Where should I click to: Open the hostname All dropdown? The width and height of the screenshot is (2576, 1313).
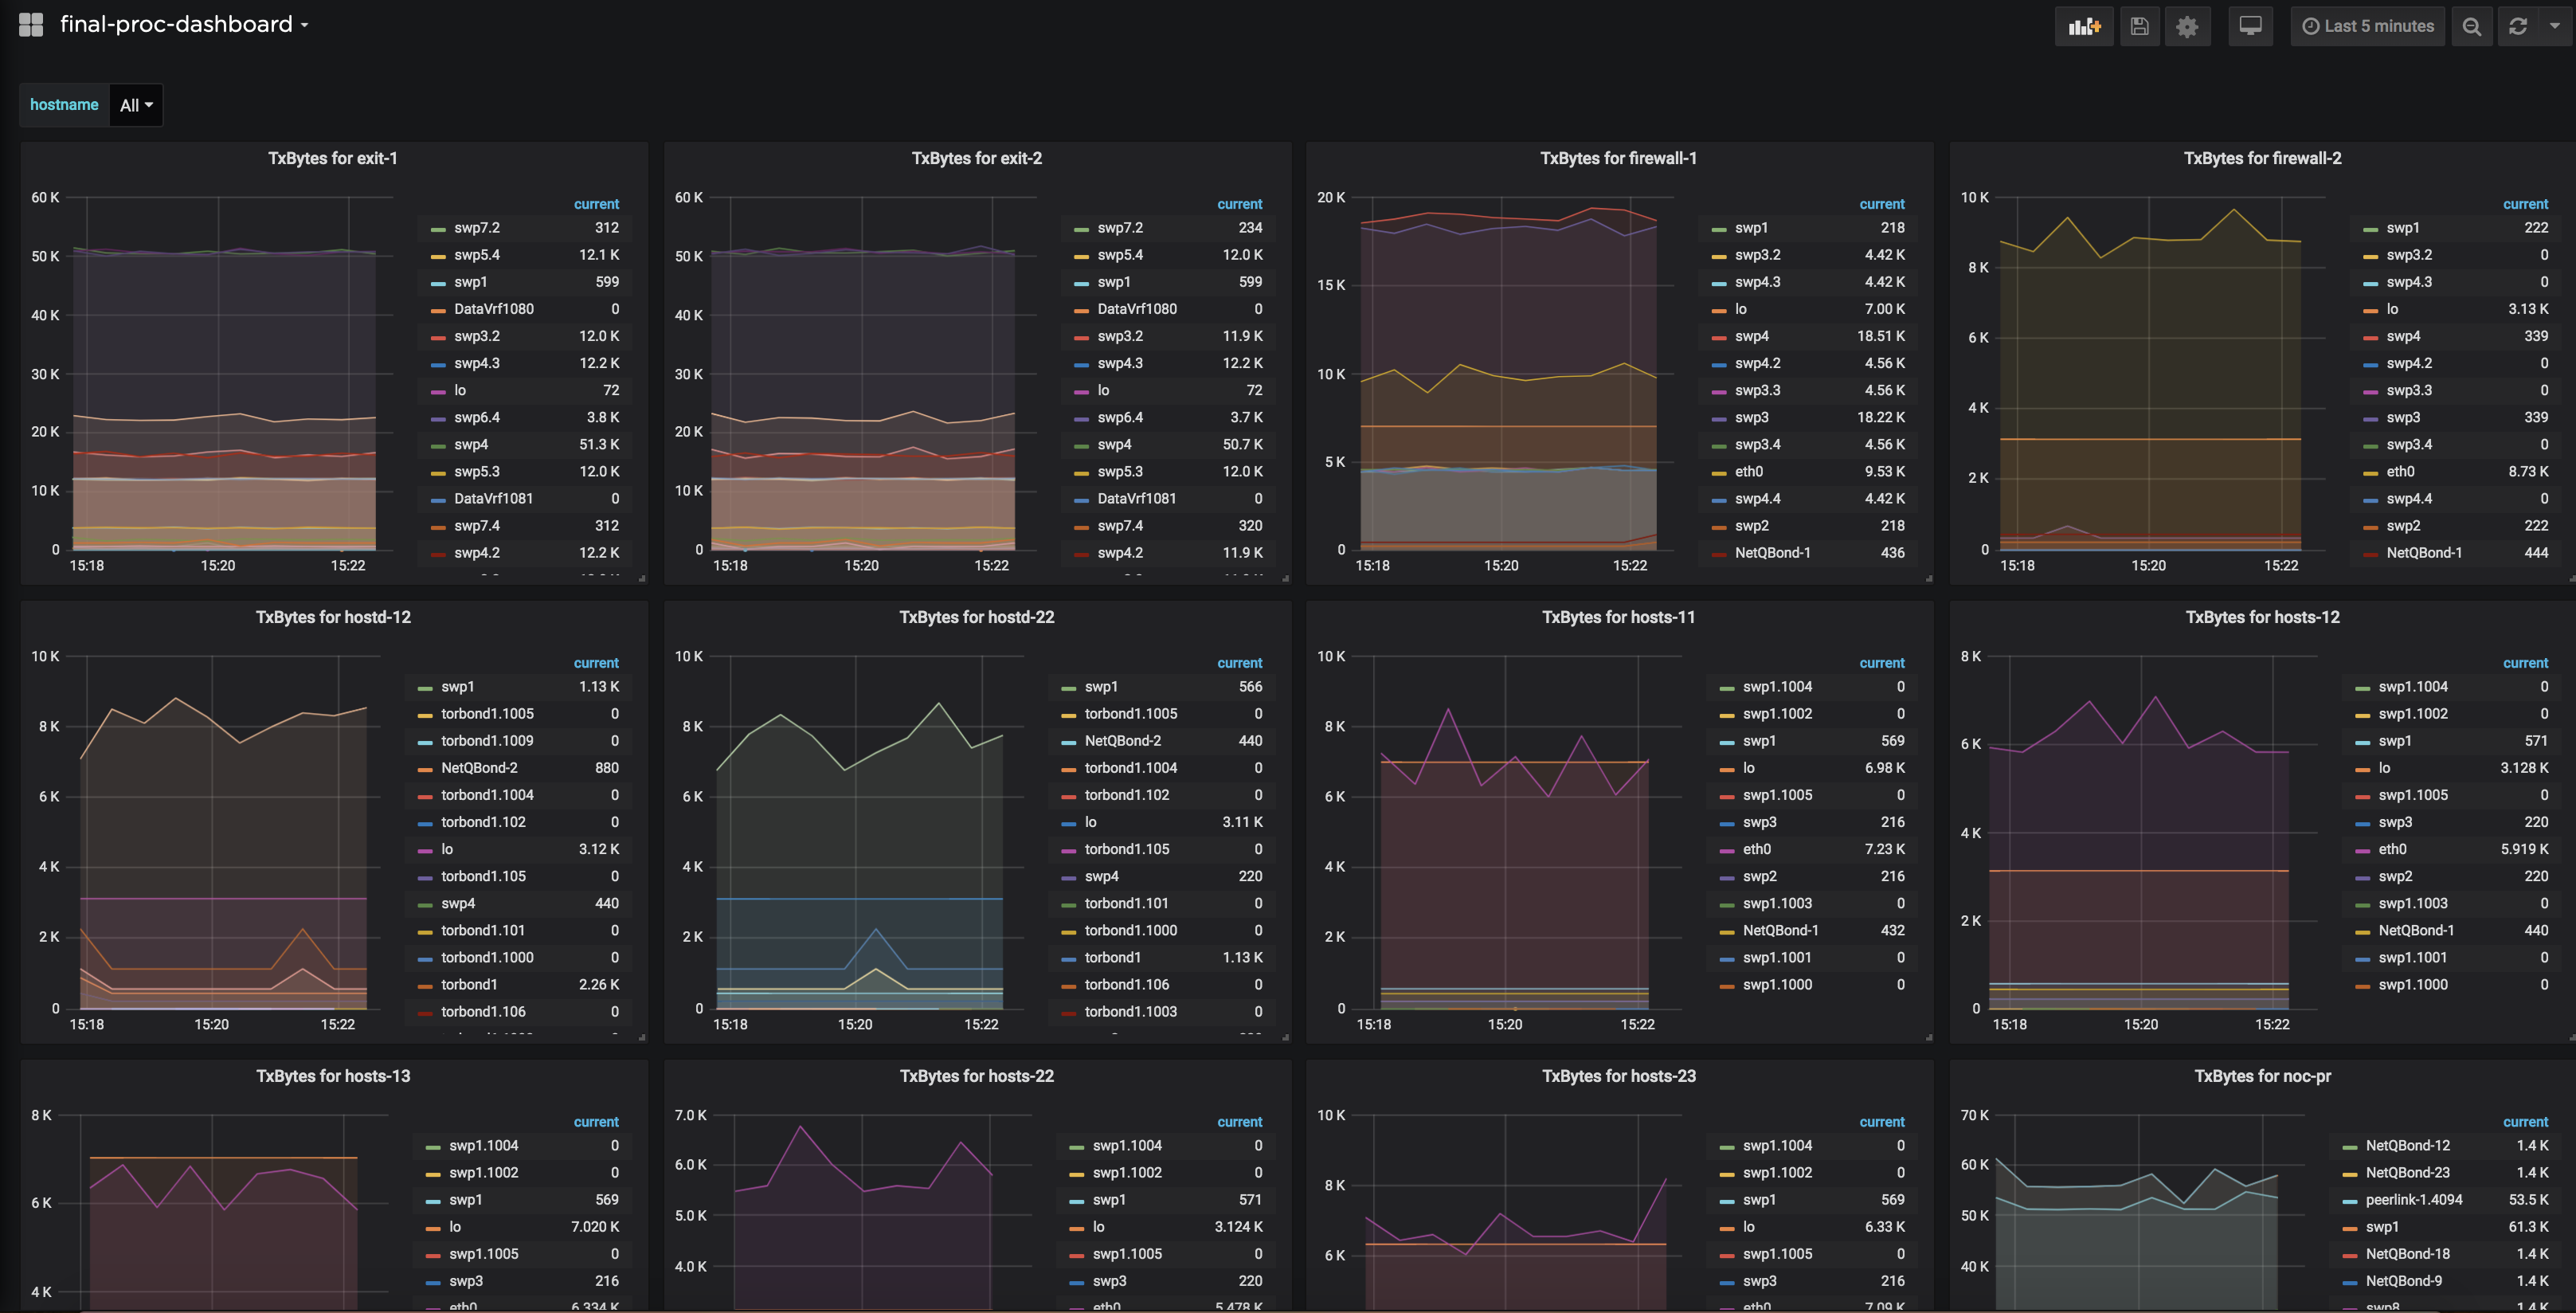[136, 105]
